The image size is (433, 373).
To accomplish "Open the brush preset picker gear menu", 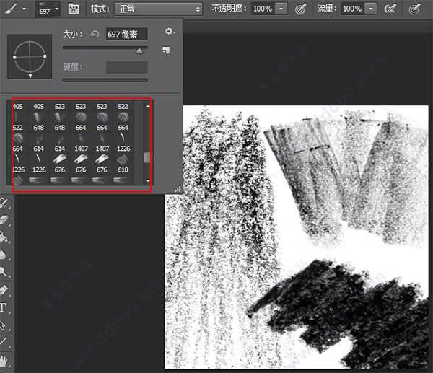I will click(x=170, y=31).
